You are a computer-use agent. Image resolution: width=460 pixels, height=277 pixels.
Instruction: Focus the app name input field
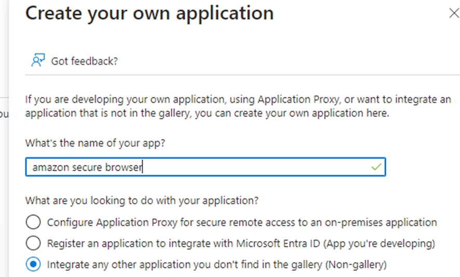click(206, 167)
